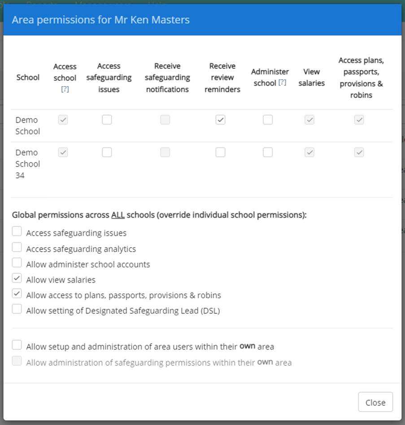The image size is (405, 425).
Task: Toggle Receive safeguarding notifications for Demo School
Action: tap(165, 120)
